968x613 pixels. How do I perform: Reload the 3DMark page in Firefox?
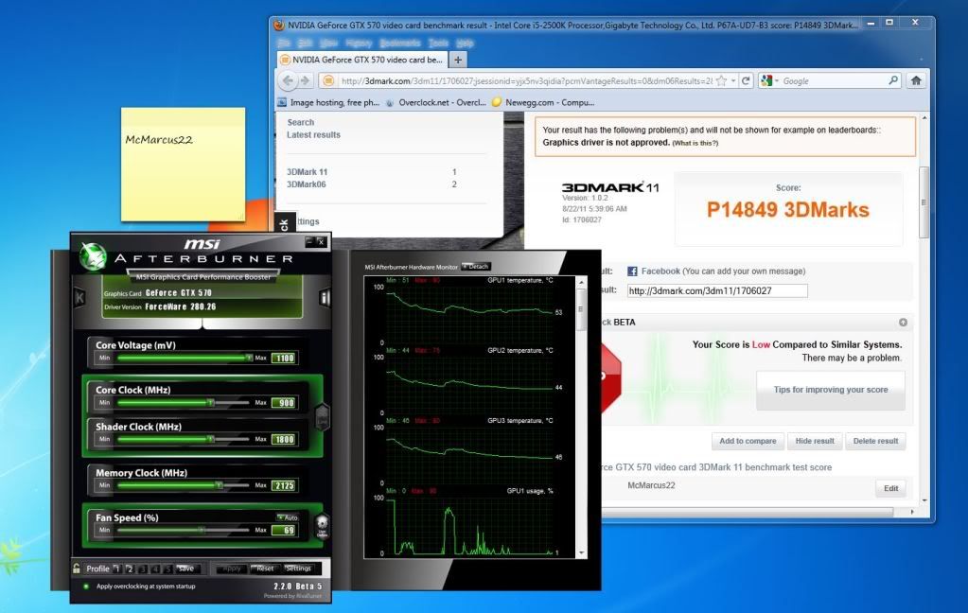pos(746,80)
